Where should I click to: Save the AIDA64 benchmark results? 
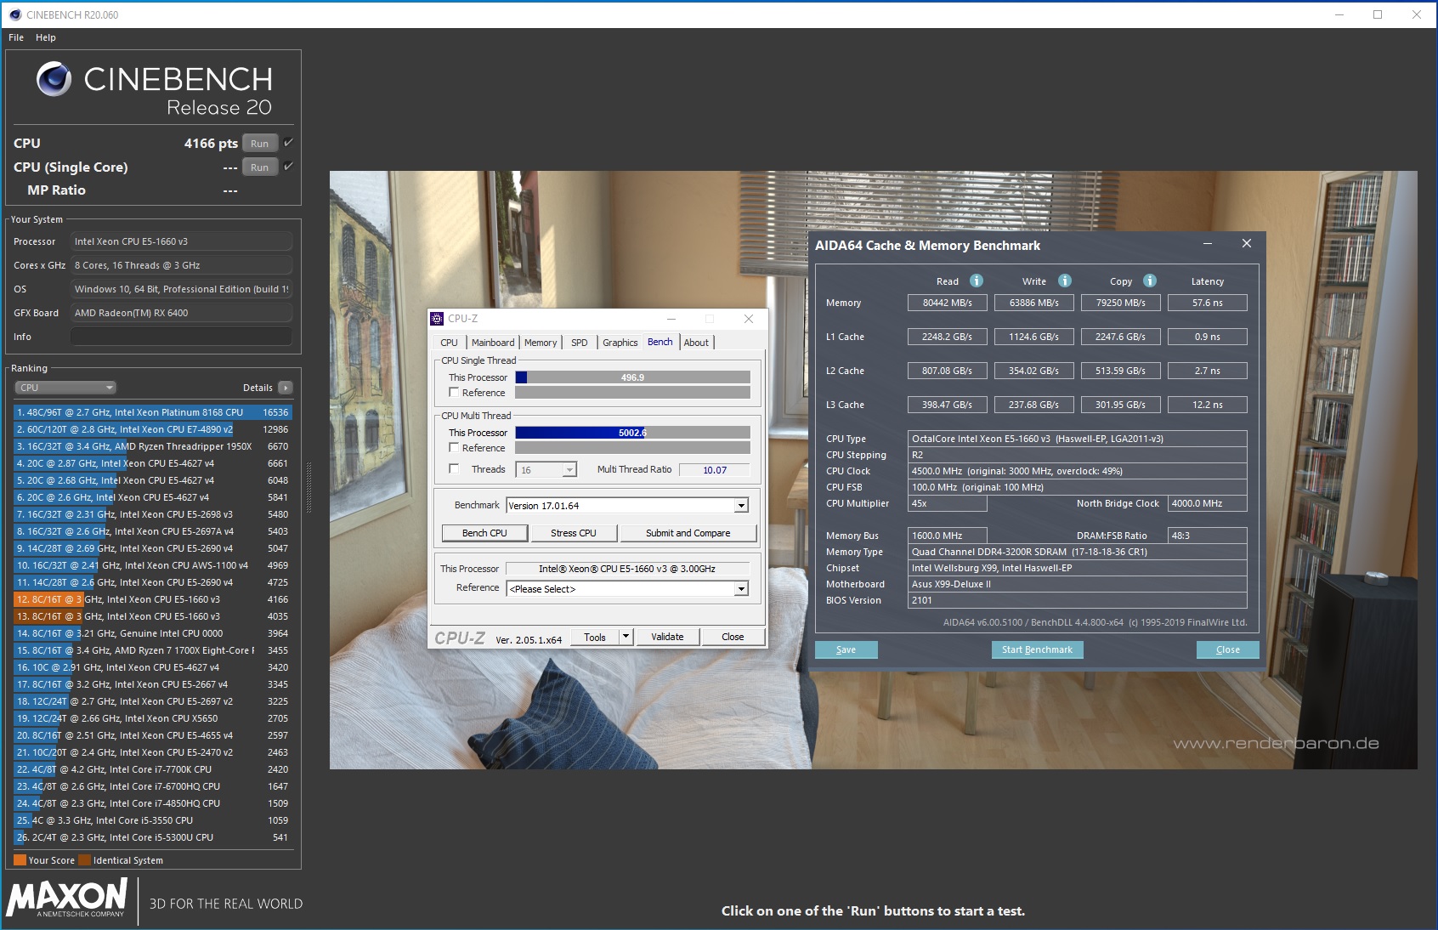(x=846, y=649)
